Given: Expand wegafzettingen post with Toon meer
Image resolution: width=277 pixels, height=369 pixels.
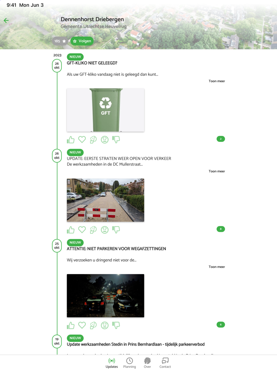Looking at the screenshot, I should (216, 267).
